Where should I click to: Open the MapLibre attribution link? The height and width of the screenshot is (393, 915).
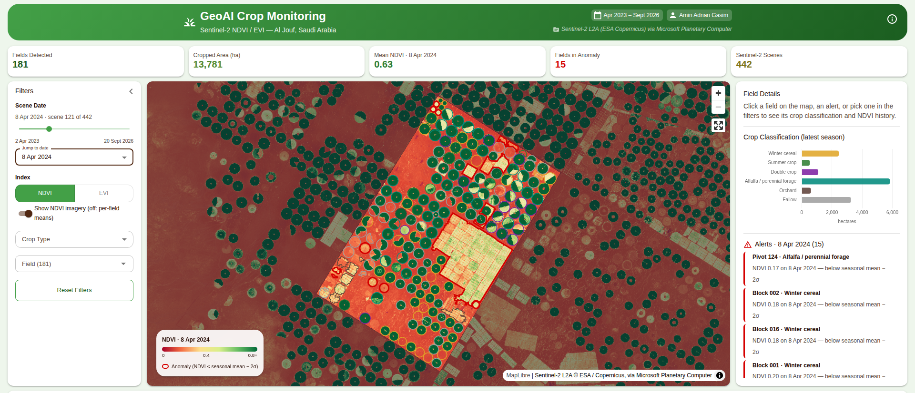(518, 375)
